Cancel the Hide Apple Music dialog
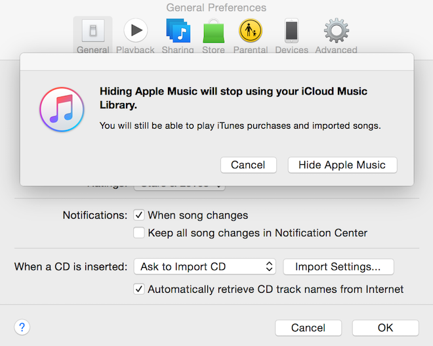 tap(248, 165)
